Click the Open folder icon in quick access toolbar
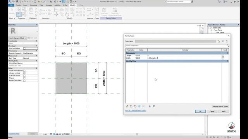 pos(14,2)
